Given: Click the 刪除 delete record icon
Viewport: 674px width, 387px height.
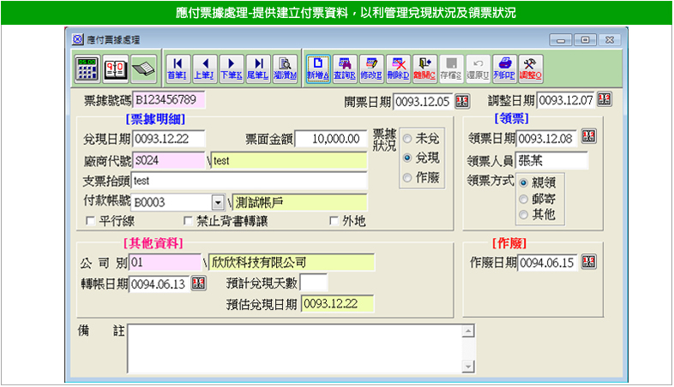Looking at the screenshot, I should point(398,68).
